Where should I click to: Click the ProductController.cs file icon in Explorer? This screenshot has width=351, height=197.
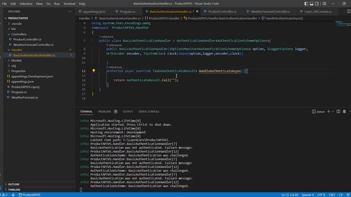[10, 39]
